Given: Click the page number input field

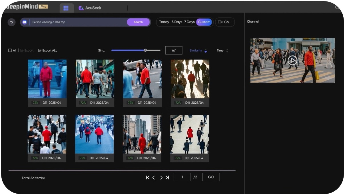Looking at the screenshot, I should point(182,177).
